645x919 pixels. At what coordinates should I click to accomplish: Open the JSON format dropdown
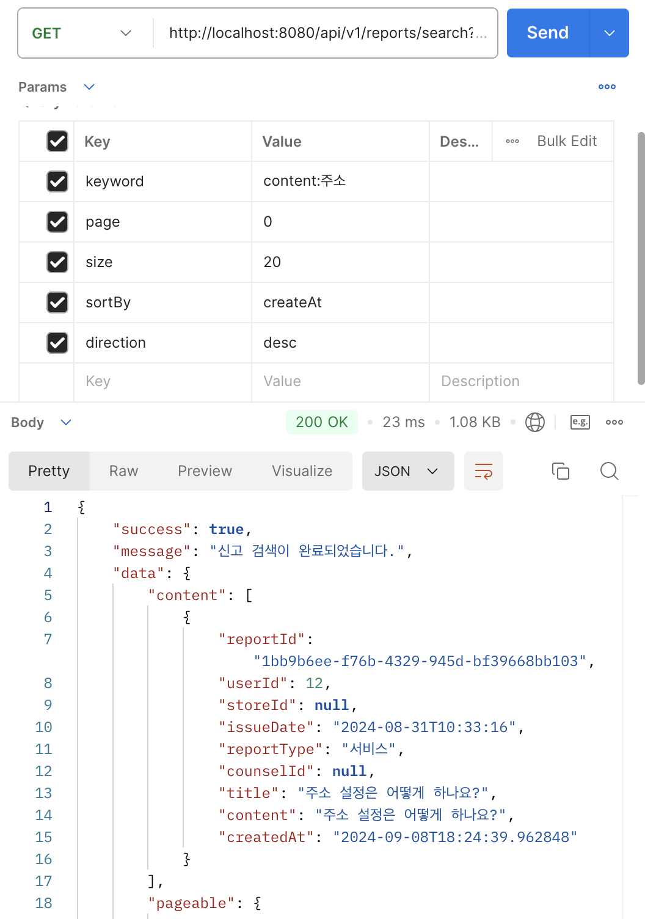click(407, 471)
